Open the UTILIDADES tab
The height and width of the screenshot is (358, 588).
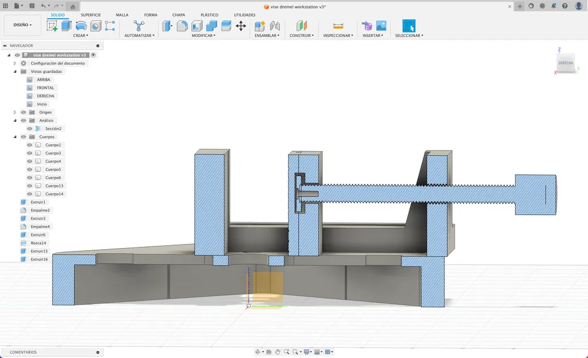(244, 14)
